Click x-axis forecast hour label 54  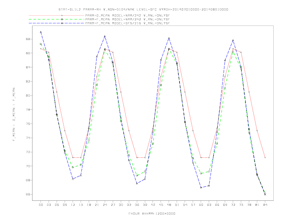[x=185, y=205]
